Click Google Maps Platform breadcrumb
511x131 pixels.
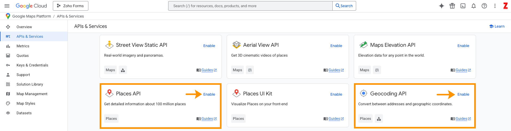click(32, 16)
